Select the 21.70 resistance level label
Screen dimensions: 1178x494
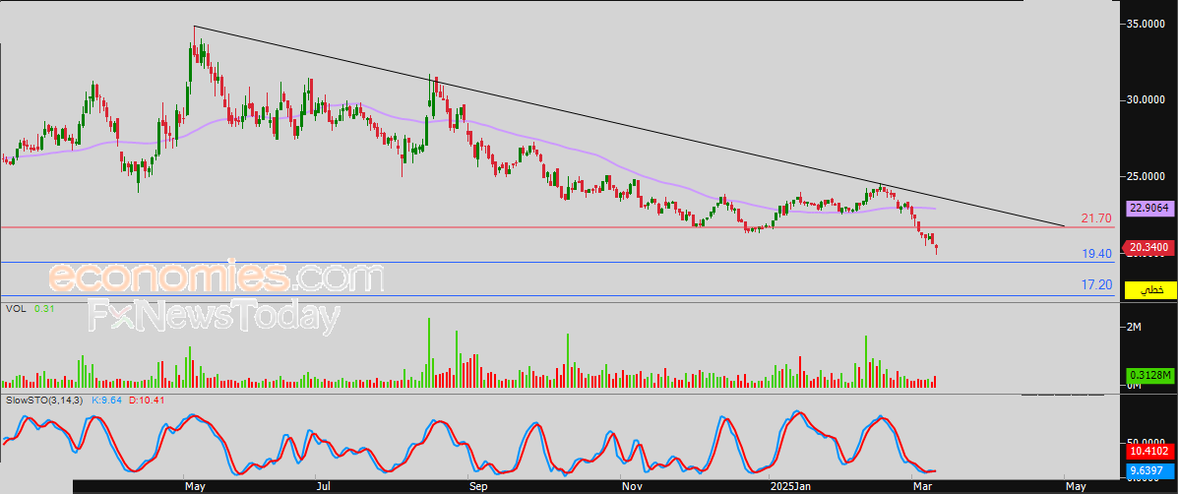tap(1095, 218)
